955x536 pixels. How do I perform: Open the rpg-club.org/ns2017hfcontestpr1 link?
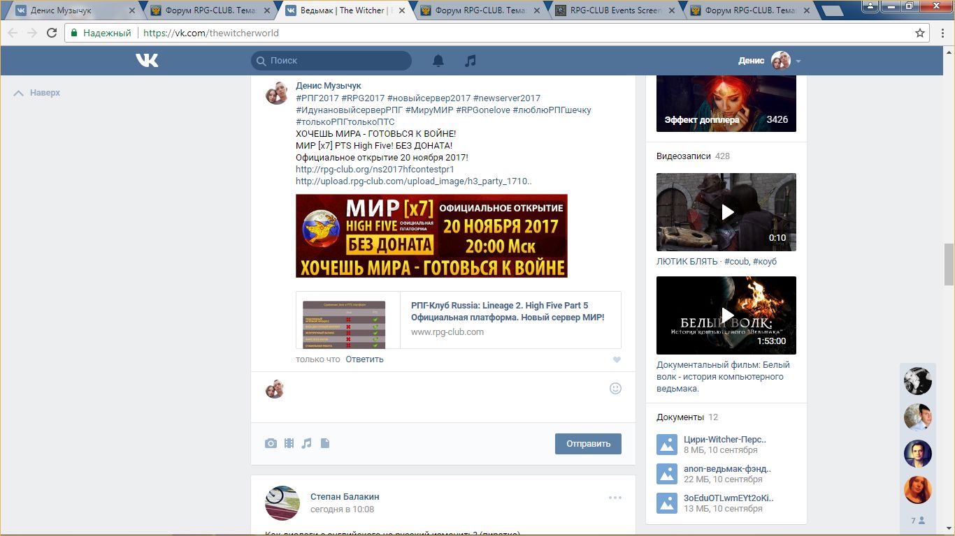pos(375,169)
